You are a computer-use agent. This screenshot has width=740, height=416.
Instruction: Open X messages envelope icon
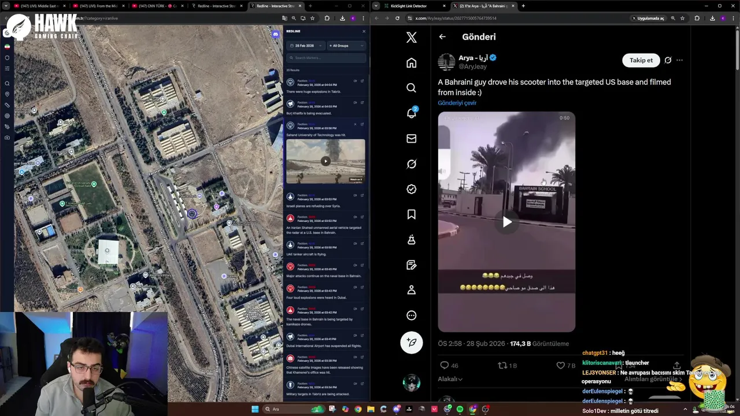pyautogui.click(x=411, y=139)
